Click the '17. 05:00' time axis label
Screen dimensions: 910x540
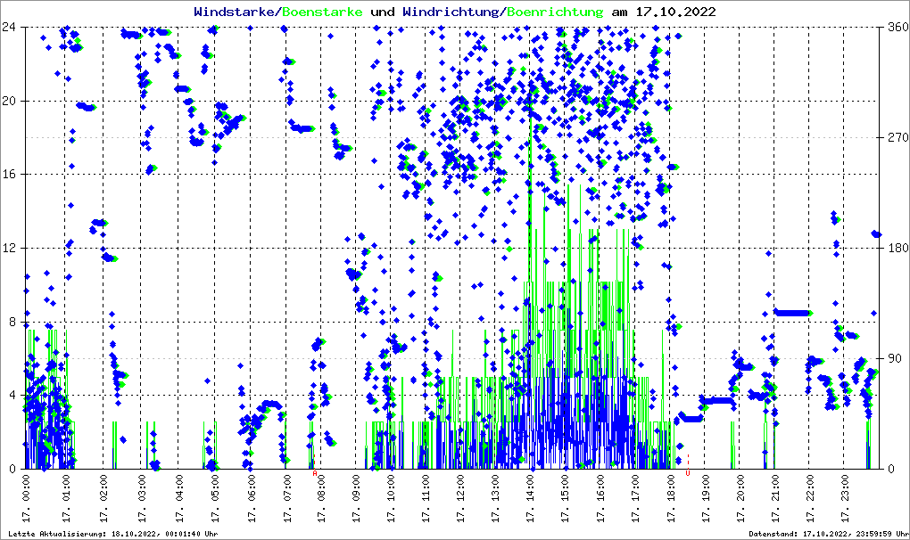click(215, 498)
